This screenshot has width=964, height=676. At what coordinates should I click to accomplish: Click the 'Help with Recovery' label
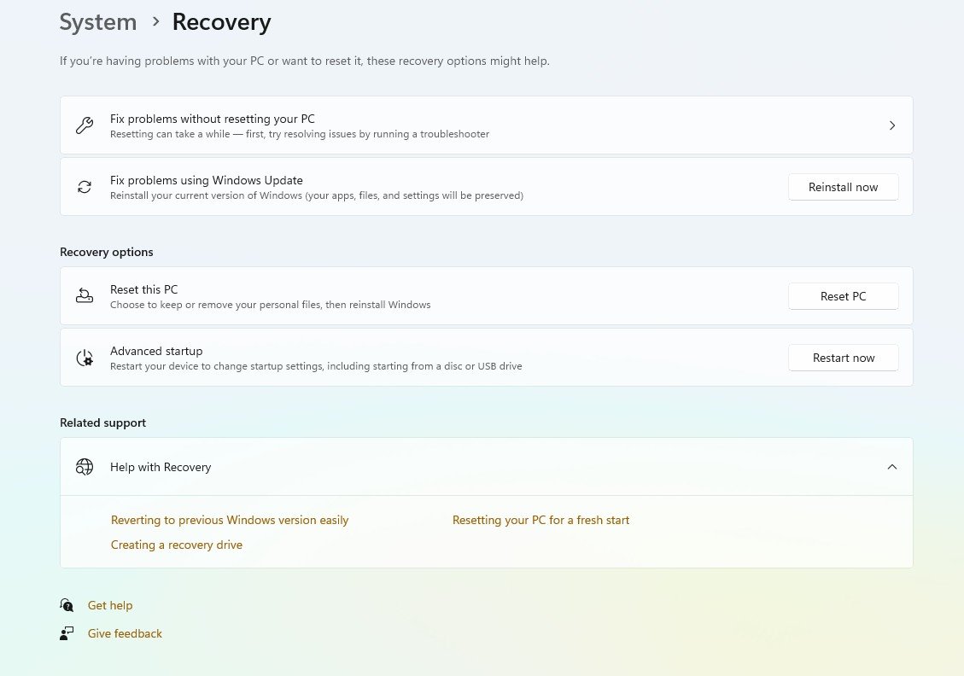pos(161,467)
